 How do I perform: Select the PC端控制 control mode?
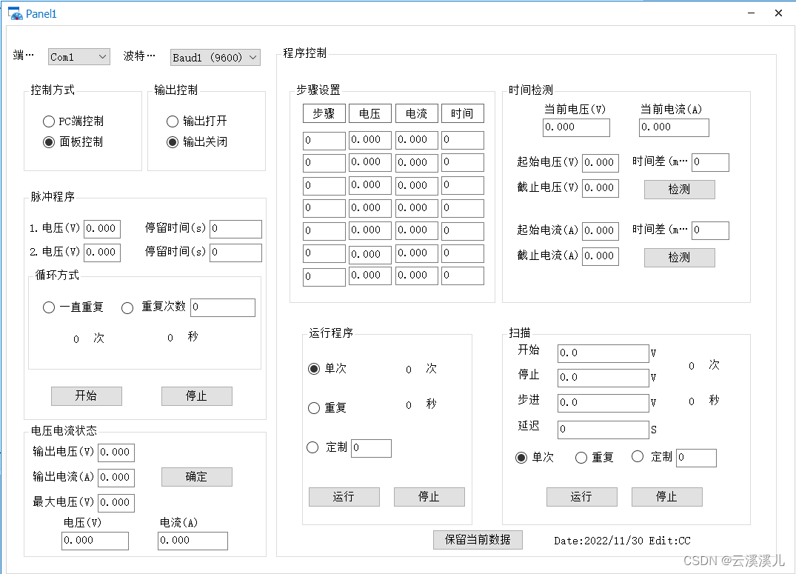[49, 121]
